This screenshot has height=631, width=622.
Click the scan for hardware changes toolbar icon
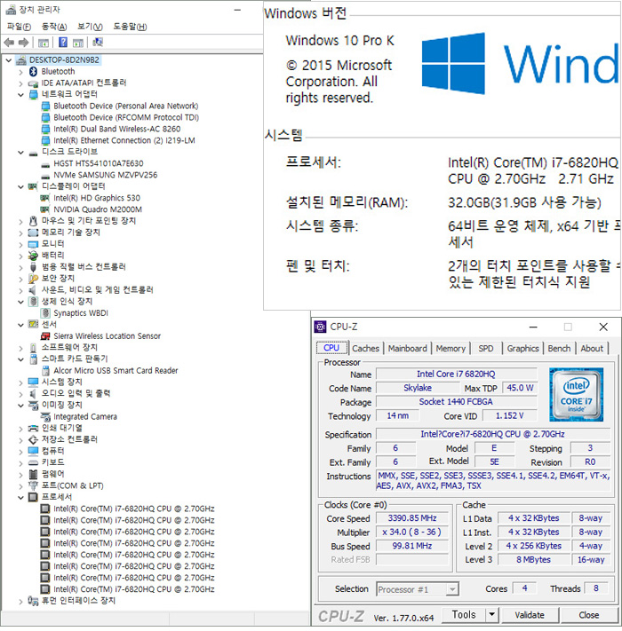pyautogui.click(x=98, y=43)
